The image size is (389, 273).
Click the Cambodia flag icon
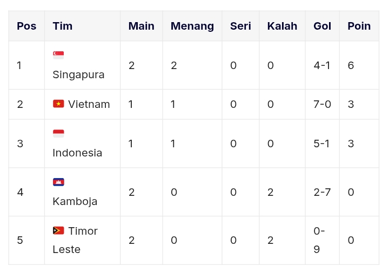58,182
